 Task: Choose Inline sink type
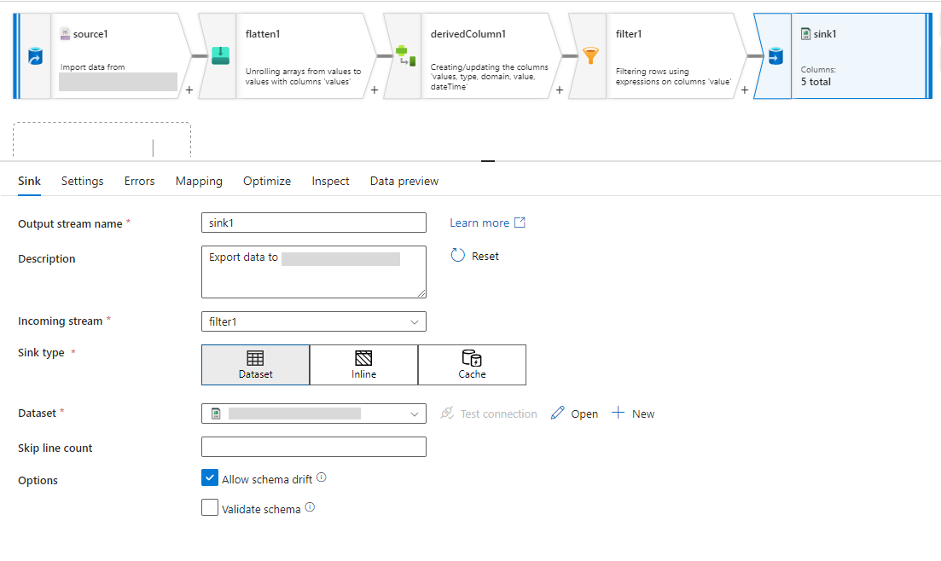tap(363, 365)
